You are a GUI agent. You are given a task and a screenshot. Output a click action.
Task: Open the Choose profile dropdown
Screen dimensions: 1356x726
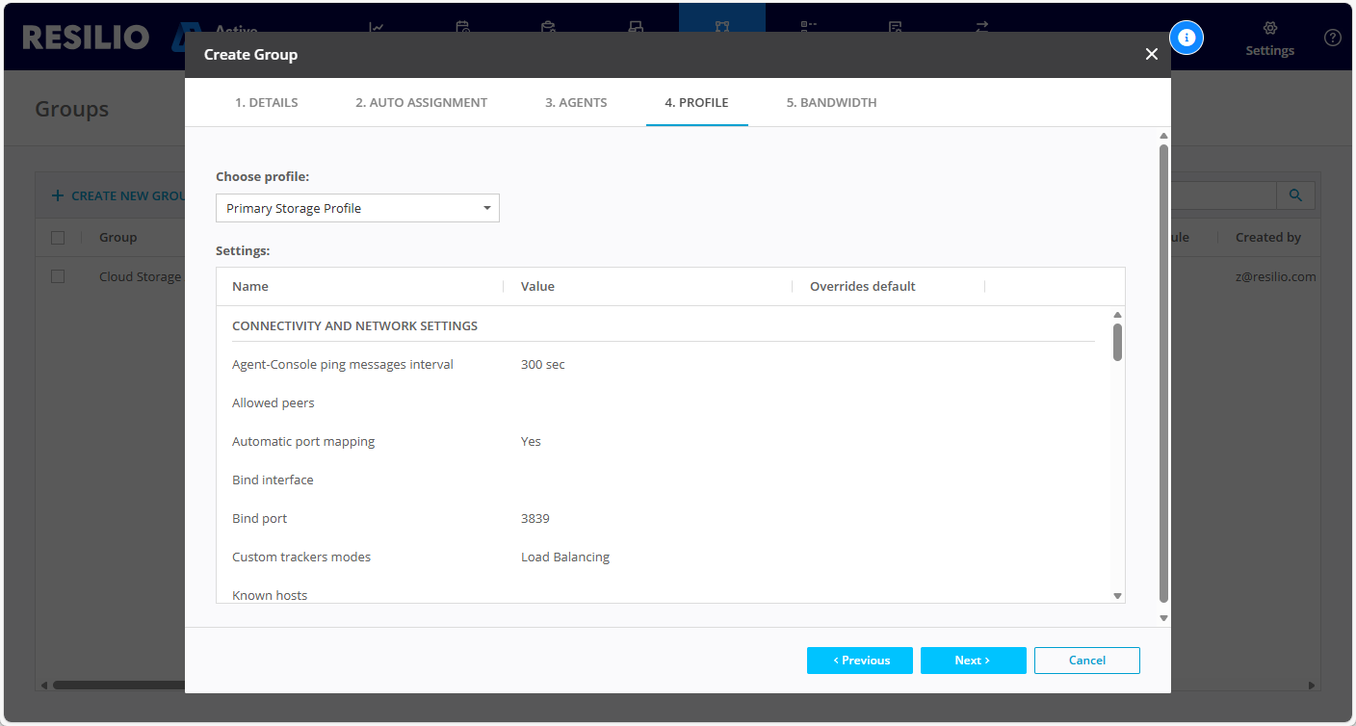(x=357, y=208)
